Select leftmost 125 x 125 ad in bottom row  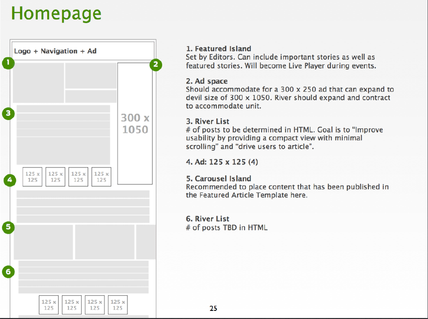[x=49, y=304]
